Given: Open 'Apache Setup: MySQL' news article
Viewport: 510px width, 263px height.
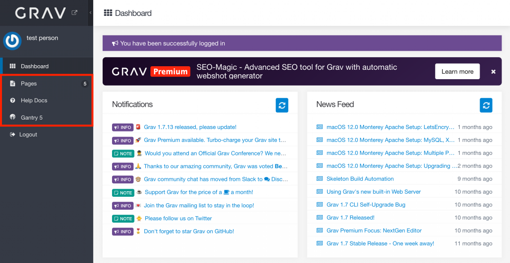Looking at the screenshot, I should coord(390,140).
